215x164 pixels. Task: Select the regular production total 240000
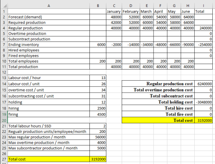[203, 28]
